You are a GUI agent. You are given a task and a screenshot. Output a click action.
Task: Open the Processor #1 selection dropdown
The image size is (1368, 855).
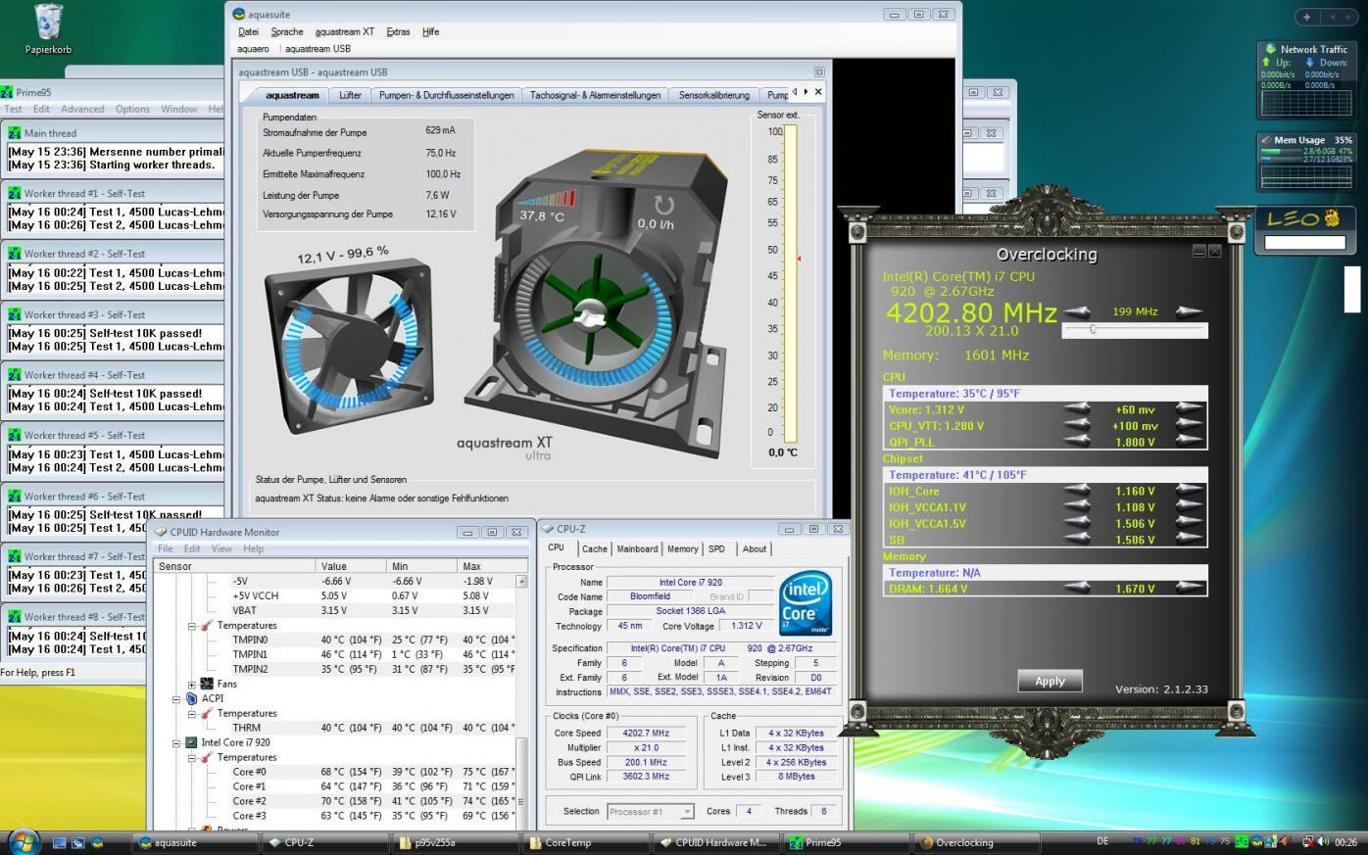click(x=650, y=811)
